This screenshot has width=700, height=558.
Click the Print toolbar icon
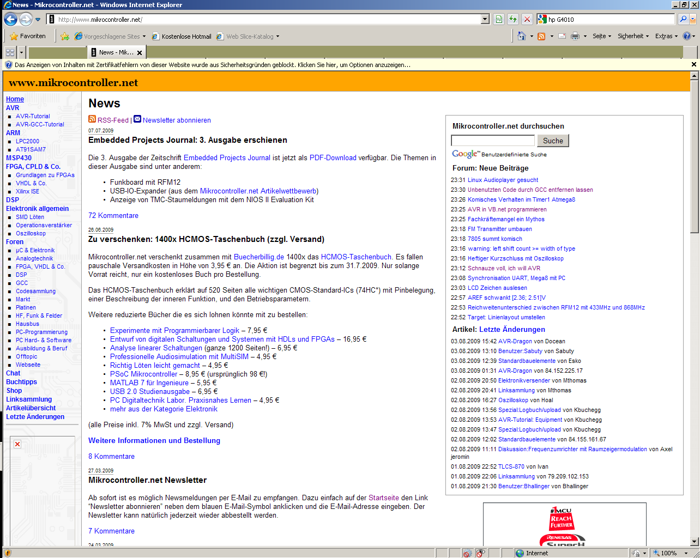(575, 36)
